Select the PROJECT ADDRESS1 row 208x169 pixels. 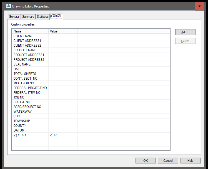coord(91,55)
